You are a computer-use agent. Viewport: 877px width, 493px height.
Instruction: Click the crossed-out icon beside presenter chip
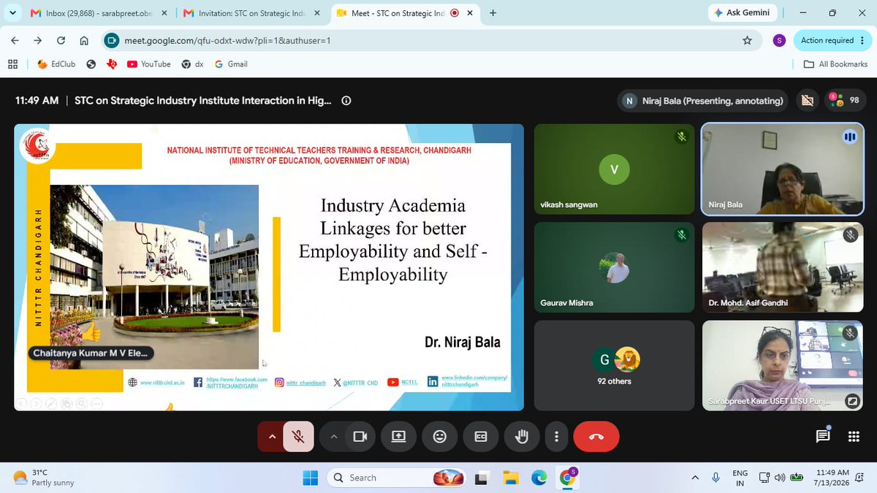[x=808, y=101]
